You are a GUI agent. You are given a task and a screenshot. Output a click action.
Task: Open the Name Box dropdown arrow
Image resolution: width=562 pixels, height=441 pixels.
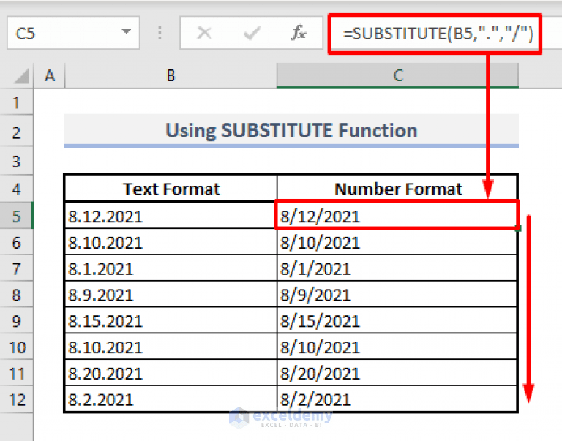point(126,31)
